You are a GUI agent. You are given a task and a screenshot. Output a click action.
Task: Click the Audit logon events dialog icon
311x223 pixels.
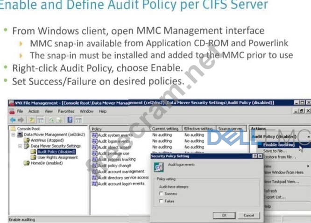point(159,167)
